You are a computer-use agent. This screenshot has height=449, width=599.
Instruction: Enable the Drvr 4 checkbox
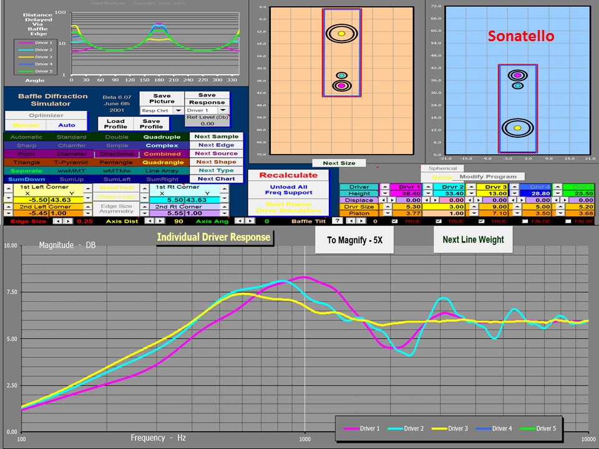(525, 221)
